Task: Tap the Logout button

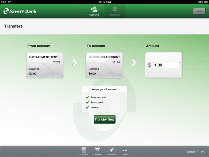Action: coord(199,11)
